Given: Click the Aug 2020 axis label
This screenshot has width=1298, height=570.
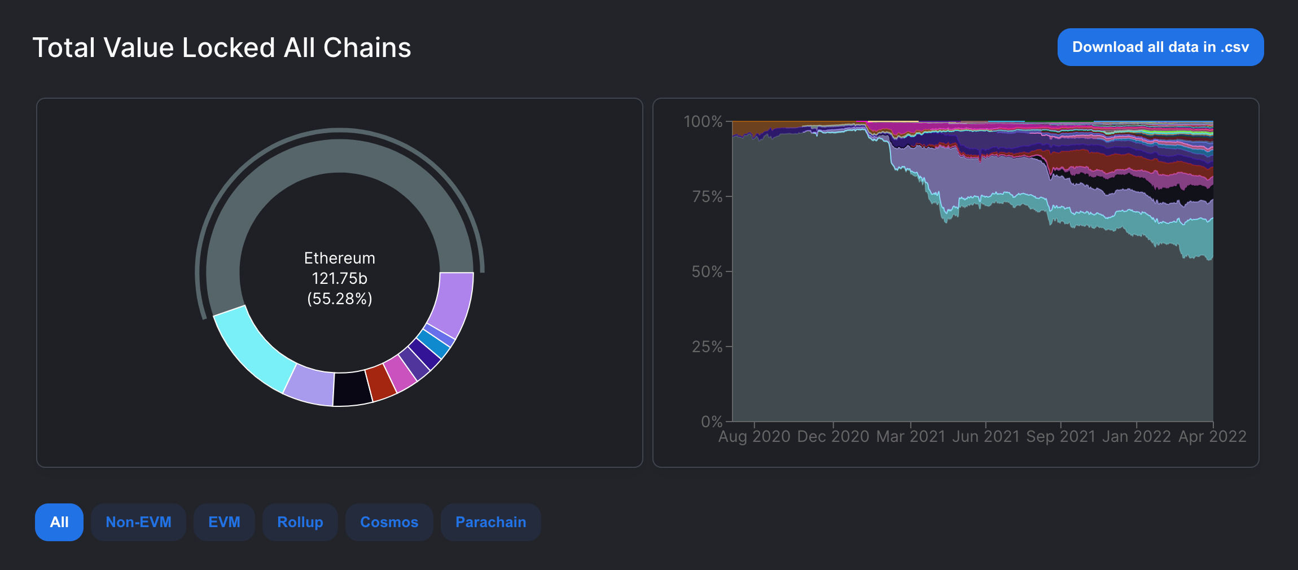Looking at the screenshot, I should tap(755, 436).
